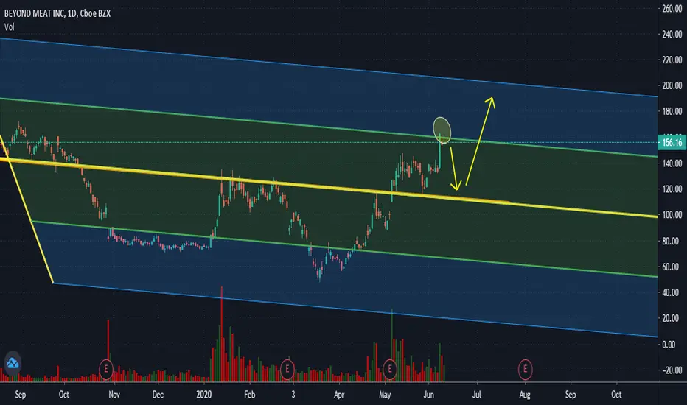Open the earnings marker above Aug
The width and height of the screenshot is (687, 405).
click(x=526, y=369)
